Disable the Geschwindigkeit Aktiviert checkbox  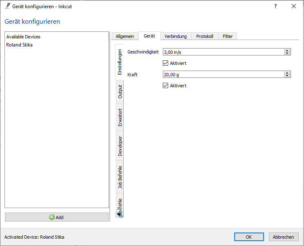165,63
